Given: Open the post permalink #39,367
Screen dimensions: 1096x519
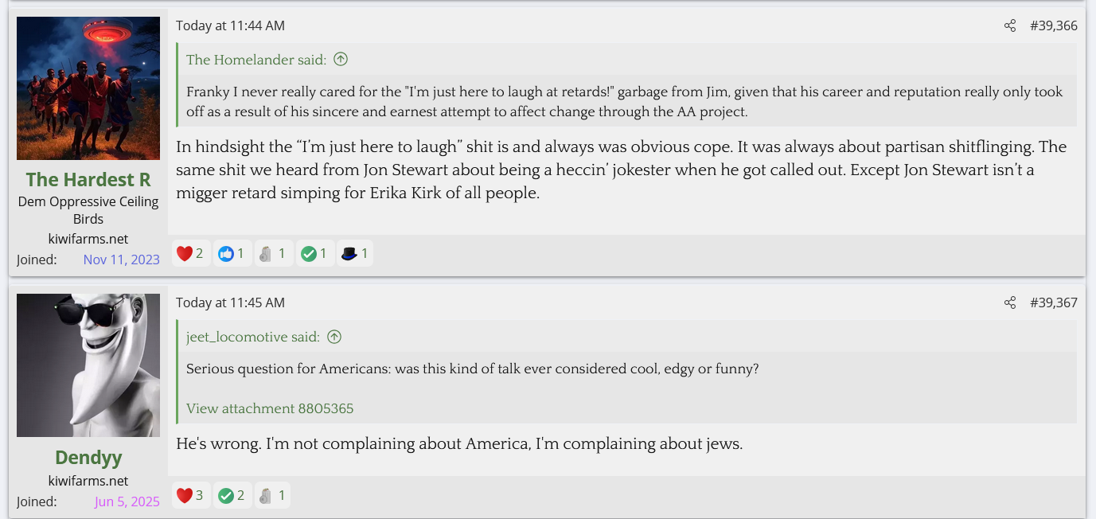Looking at the screenshot, I should coord(1053,302).
